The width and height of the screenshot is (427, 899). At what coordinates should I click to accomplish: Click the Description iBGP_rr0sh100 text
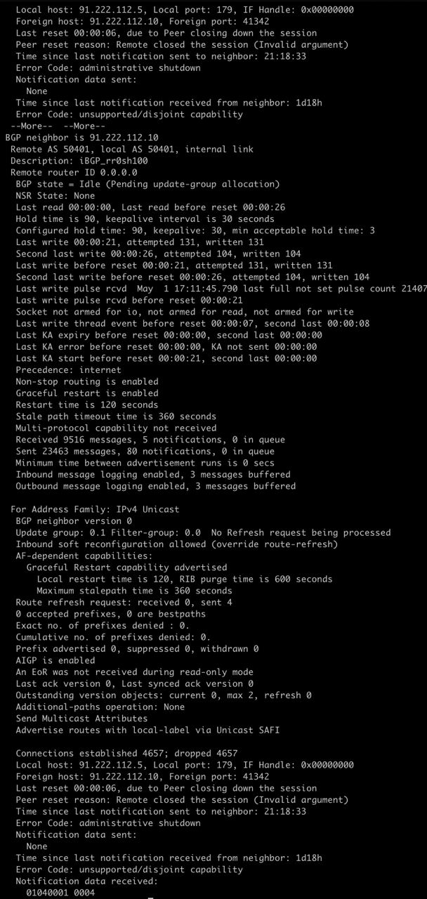(x=79, y=161)
